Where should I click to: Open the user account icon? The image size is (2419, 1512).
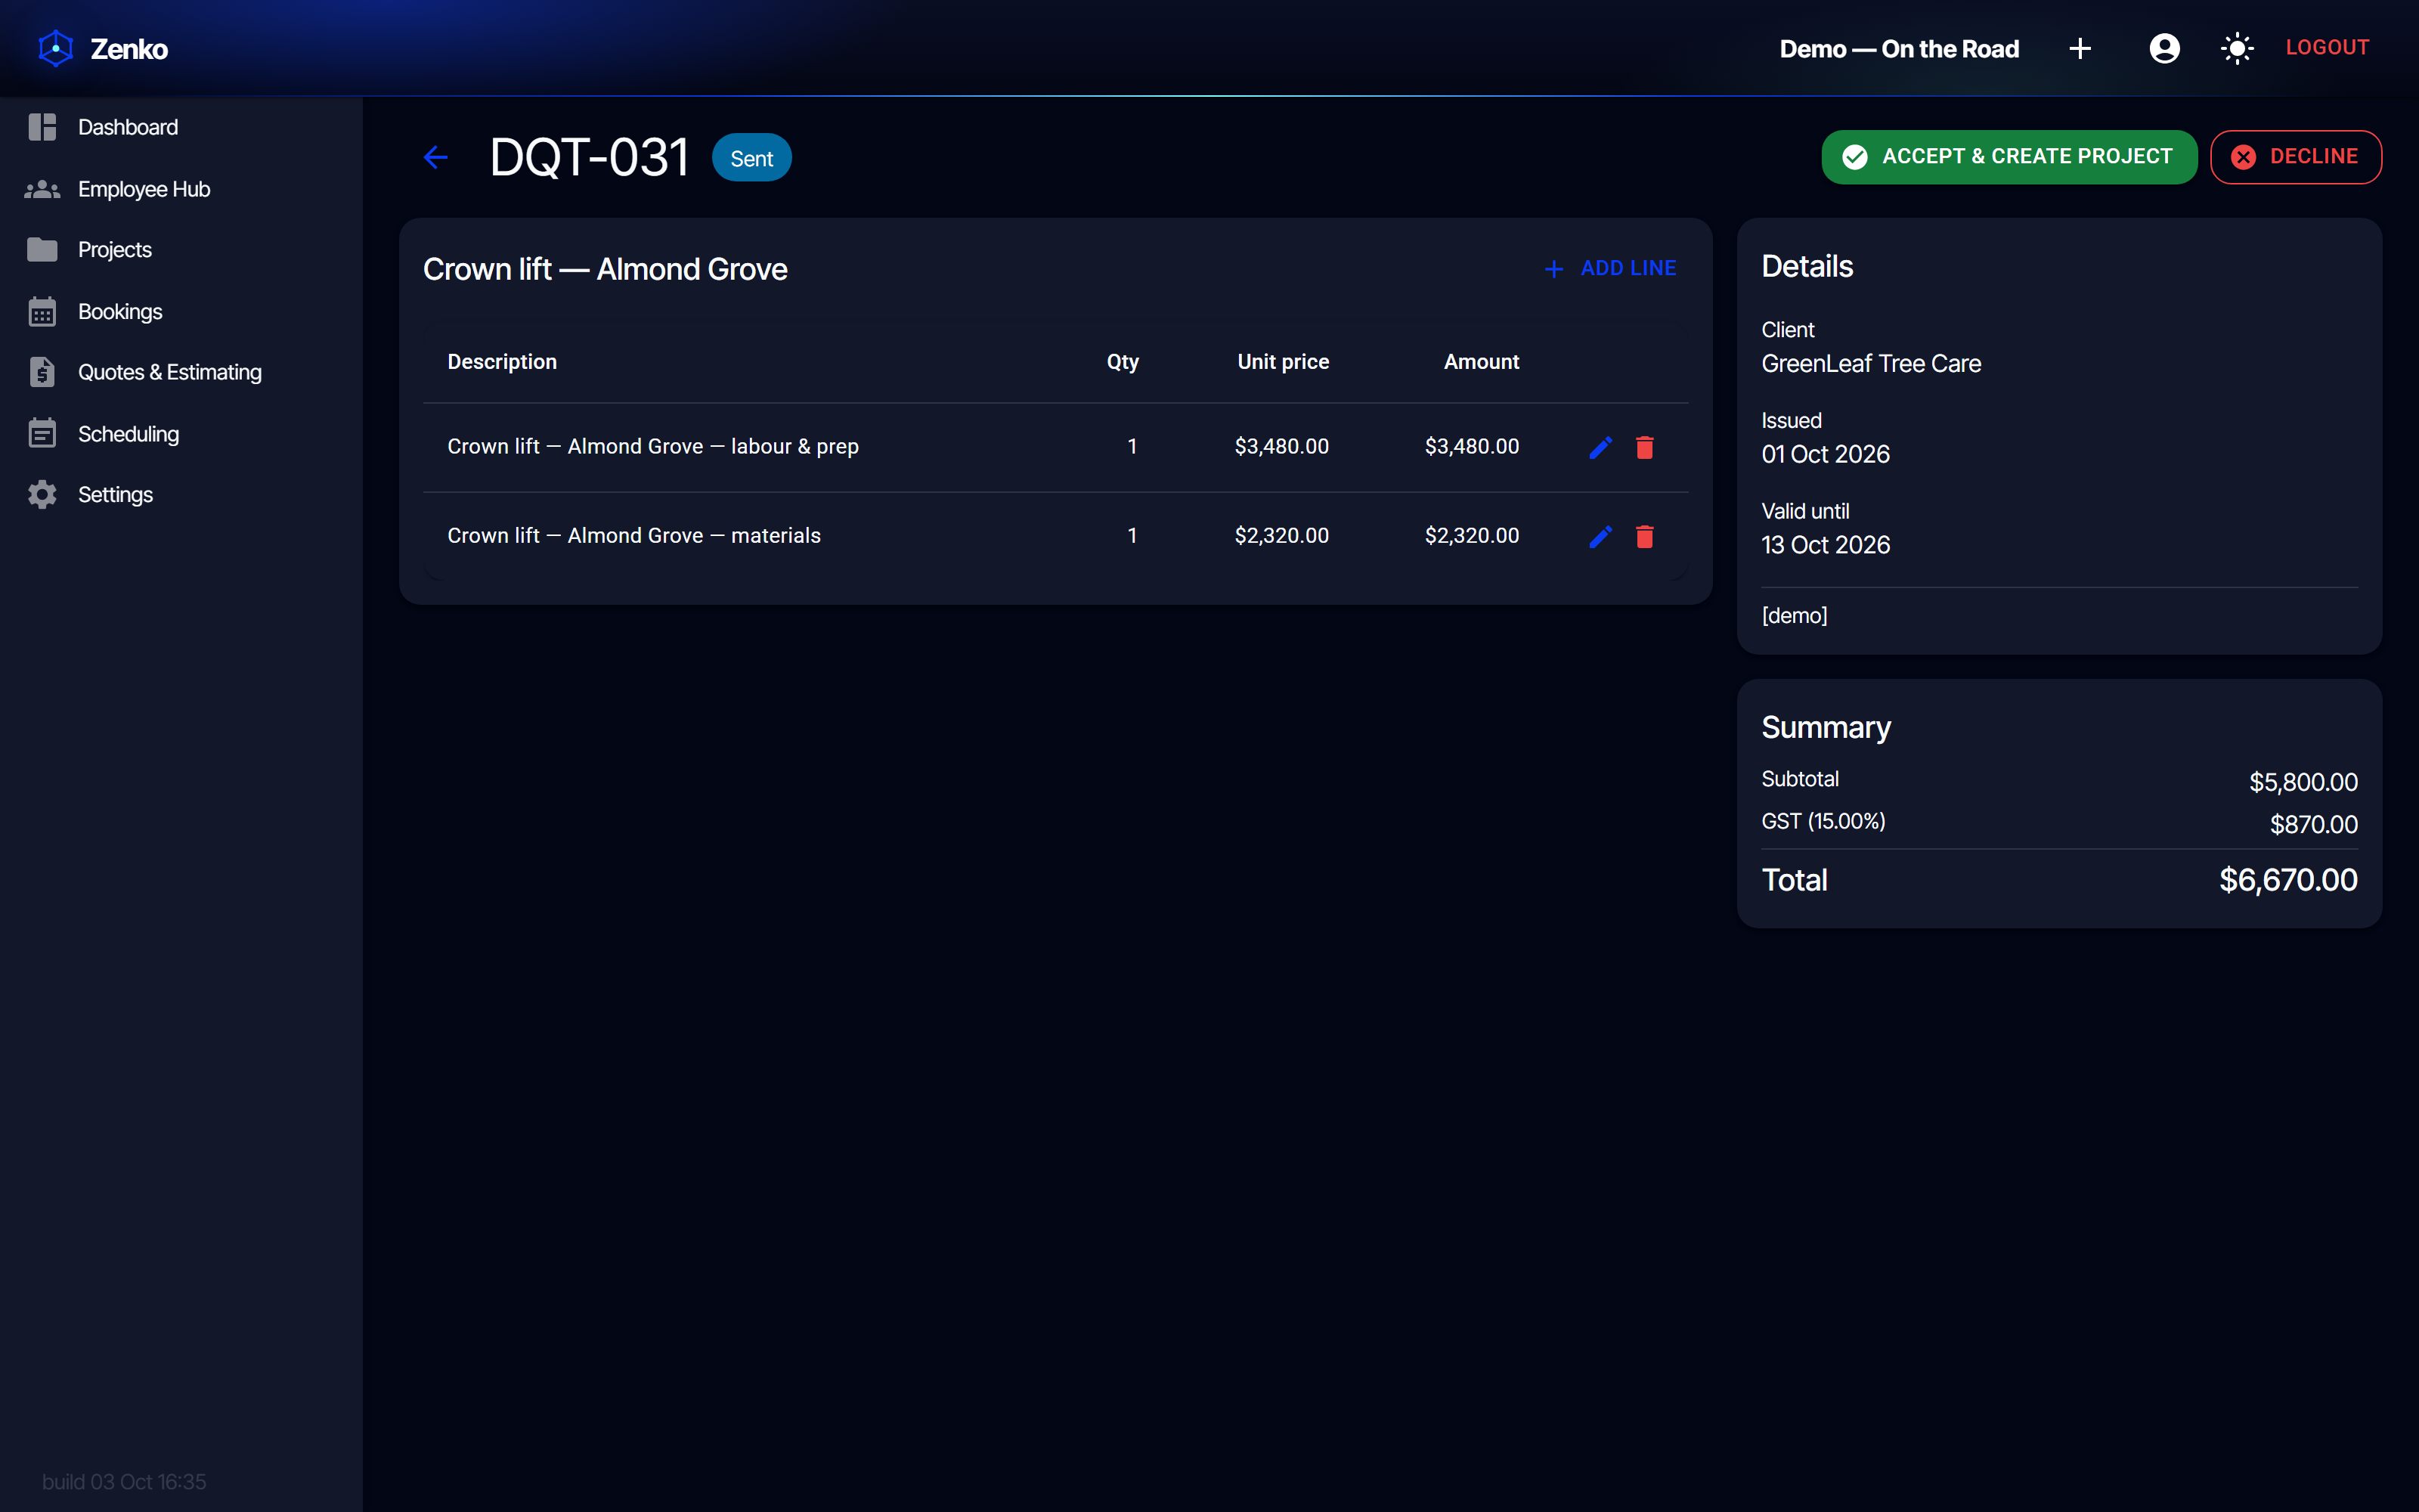pyautogui.click(x=2164, y=48)
